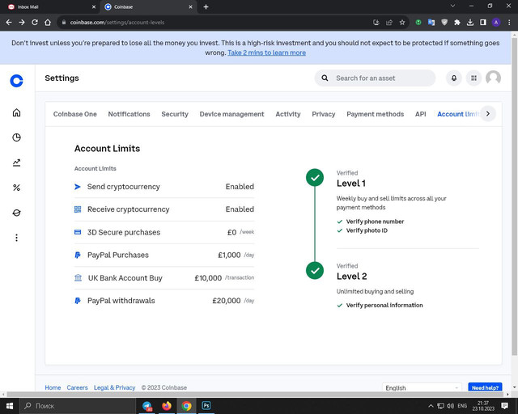Switch to the Notifications tab
The height and width of the screenshot is (414, 518).
129,114
